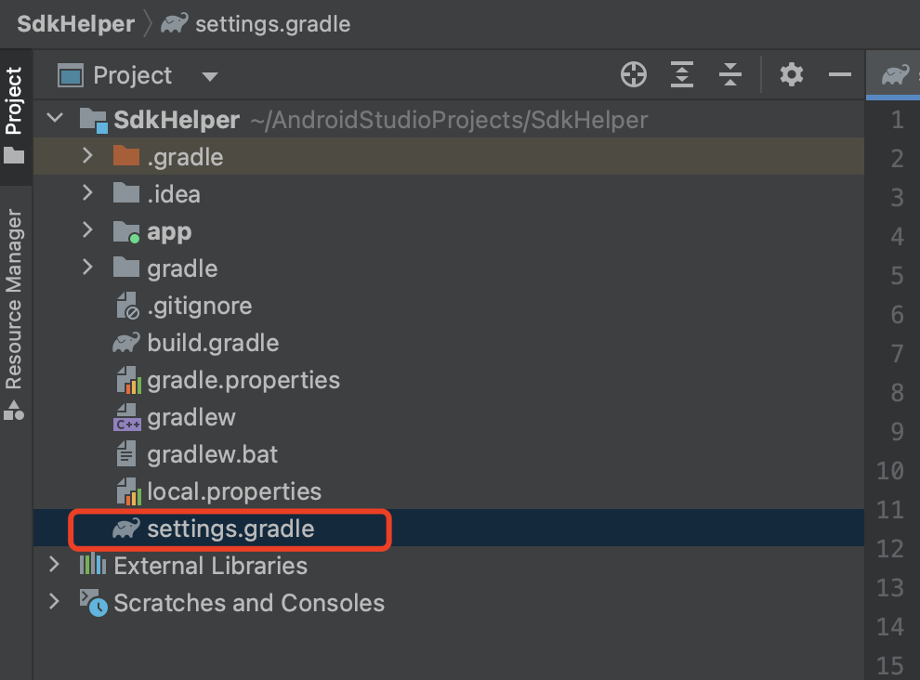Click line number 5 in editor gutter
The height and width of the screenshot is (680, 920).
tap(896, 276)
